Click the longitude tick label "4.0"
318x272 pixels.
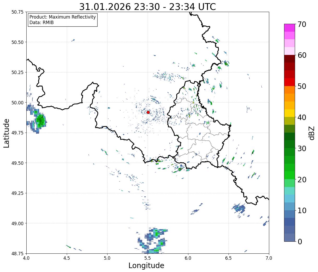click(26, 258)
